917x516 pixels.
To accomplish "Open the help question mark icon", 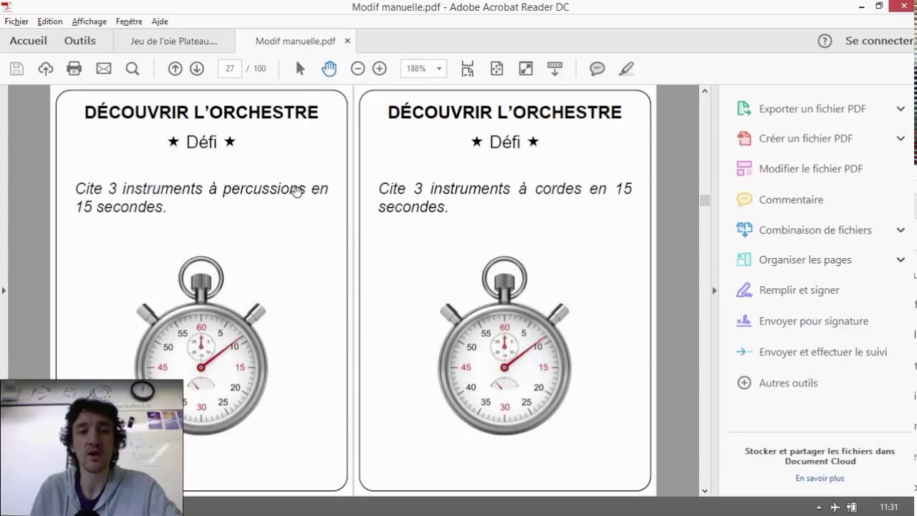I will pyautogui.click(x=825, y=41).
